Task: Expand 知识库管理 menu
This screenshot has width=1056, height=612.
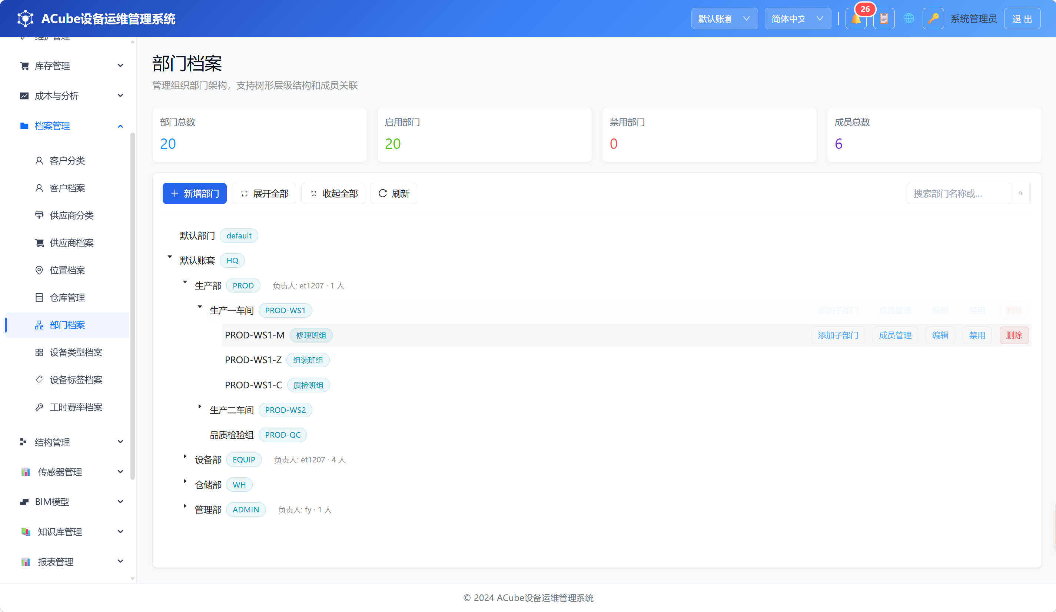Action: (67, 532)
